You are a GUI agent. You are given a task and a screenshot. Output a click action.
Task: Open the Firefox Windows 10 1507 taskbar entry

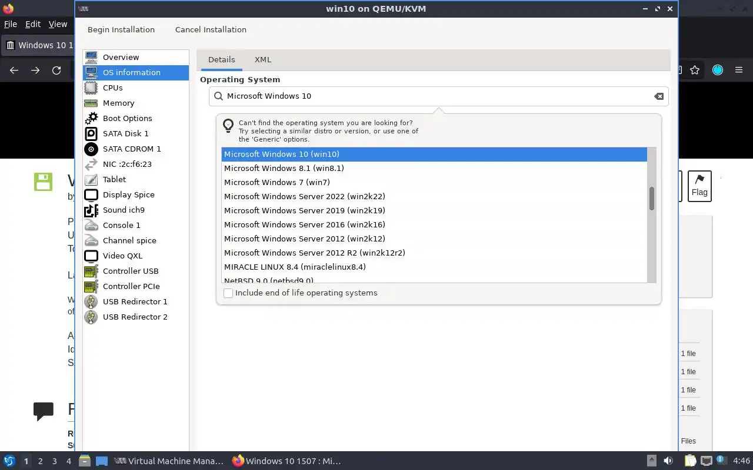(287, 461)
